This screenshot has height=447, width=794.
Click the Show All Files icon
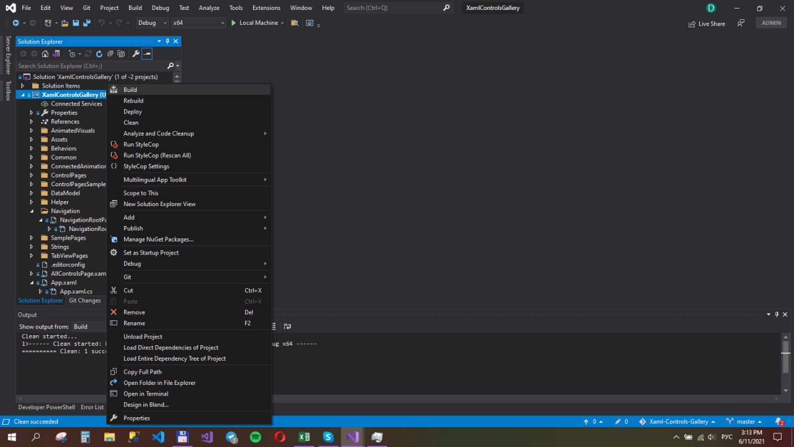tap(120, 54)
